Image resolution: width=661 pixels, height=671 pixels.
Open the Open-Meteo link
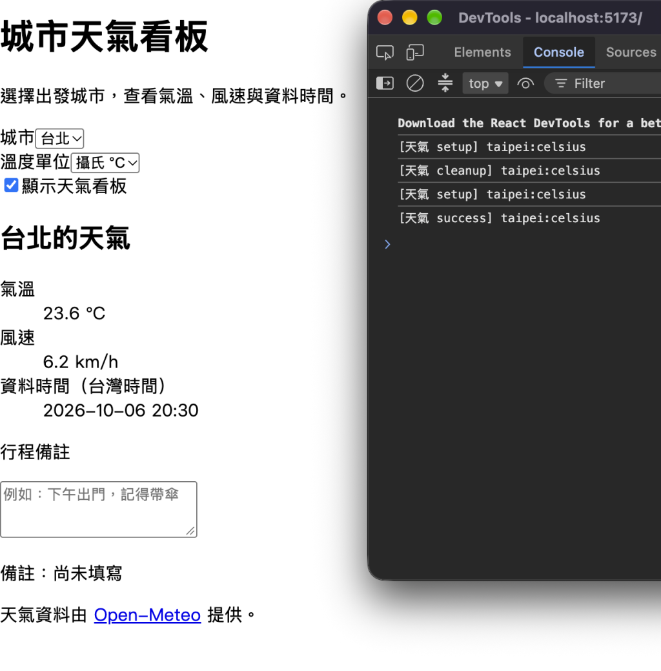pyautogui.click(x=147, y=615)
